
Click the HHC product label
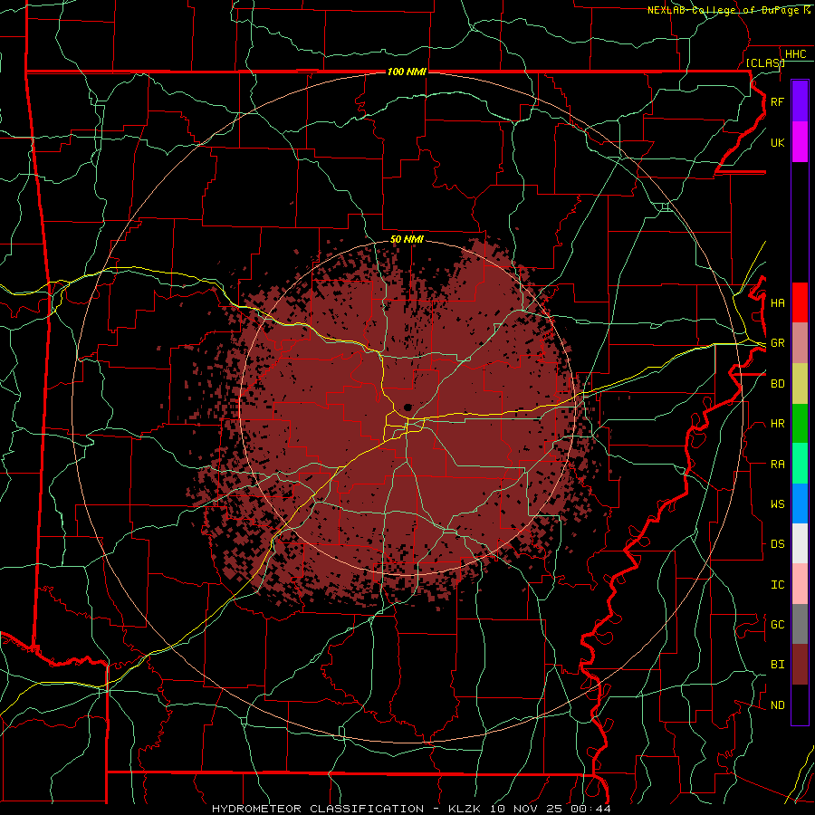pos(795,54)
